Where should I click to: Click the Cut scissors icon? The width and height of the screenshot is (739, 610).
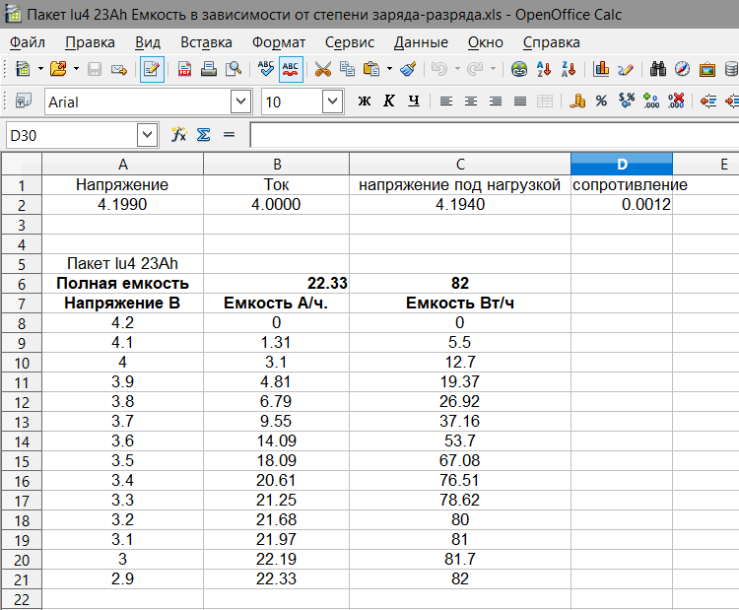(323, 69)
